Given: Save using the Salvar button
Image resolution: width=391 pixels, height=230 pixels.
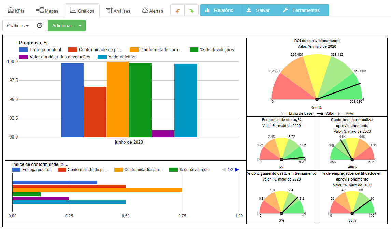Looking at the screenshot, I should coord(260,10).
